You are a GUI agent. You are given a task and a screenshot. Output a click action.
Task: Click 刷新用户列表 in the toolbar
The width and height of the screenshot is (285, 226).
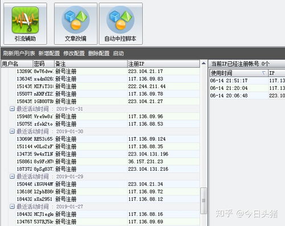(19, 54)
